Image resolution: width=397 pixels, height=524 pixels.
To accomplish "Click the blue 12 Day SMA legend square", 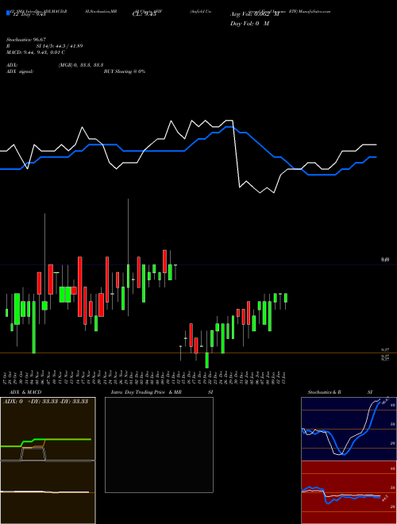I will point(8,13).
